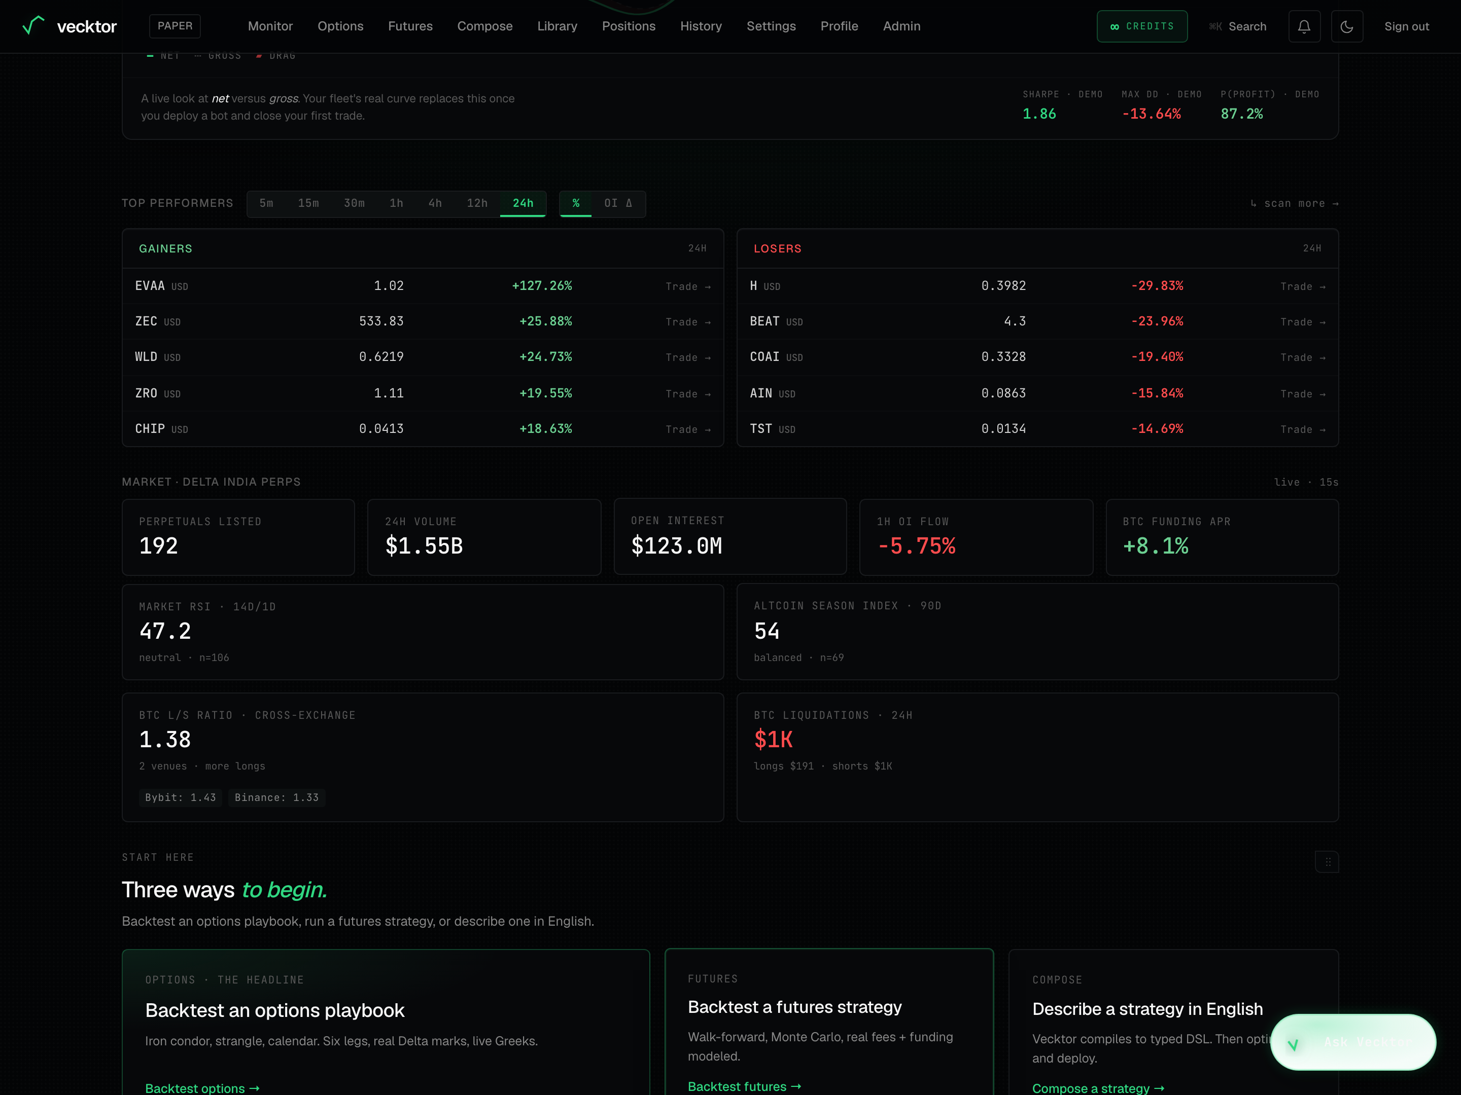Click the vecktor logo icon
The height and width of the screenshot is (1095, 1461).
[x=33, y=26]
